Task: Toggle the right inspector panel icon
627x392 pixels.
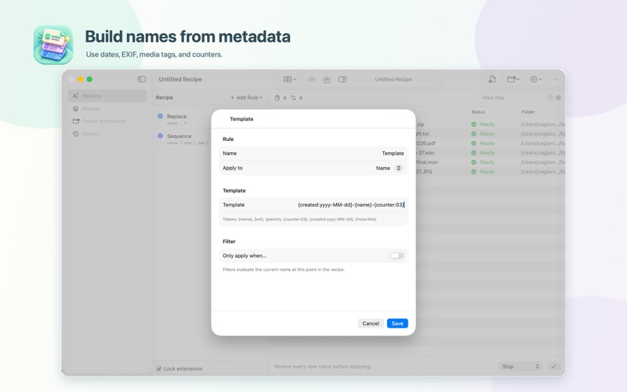Action: click(342, 79)
